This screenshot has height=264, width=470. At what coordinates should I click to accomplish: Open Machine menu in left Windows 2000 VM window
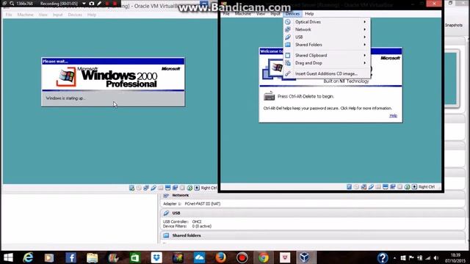coord(25,15)
